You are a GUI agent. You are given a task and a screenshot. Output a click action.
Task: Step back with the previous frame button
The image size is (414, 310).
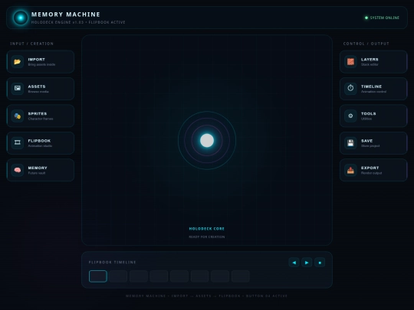pyautogui.click(x=294, y=263)
